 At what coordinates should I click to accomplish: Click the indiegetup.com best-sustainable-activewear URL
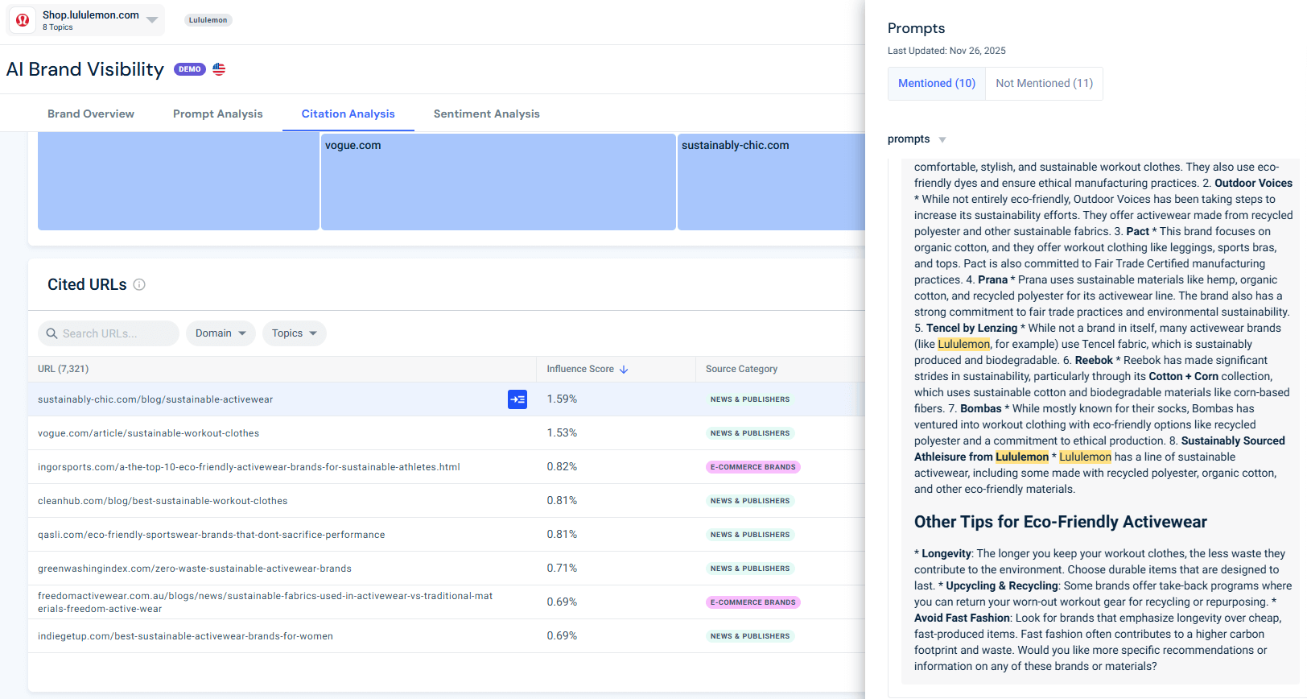click(x=185, y=636)
